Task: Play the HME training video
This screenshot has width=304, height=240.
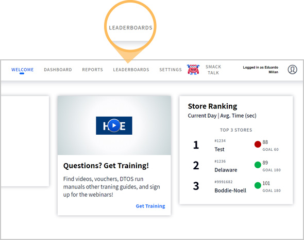Action: coord(114,125)
